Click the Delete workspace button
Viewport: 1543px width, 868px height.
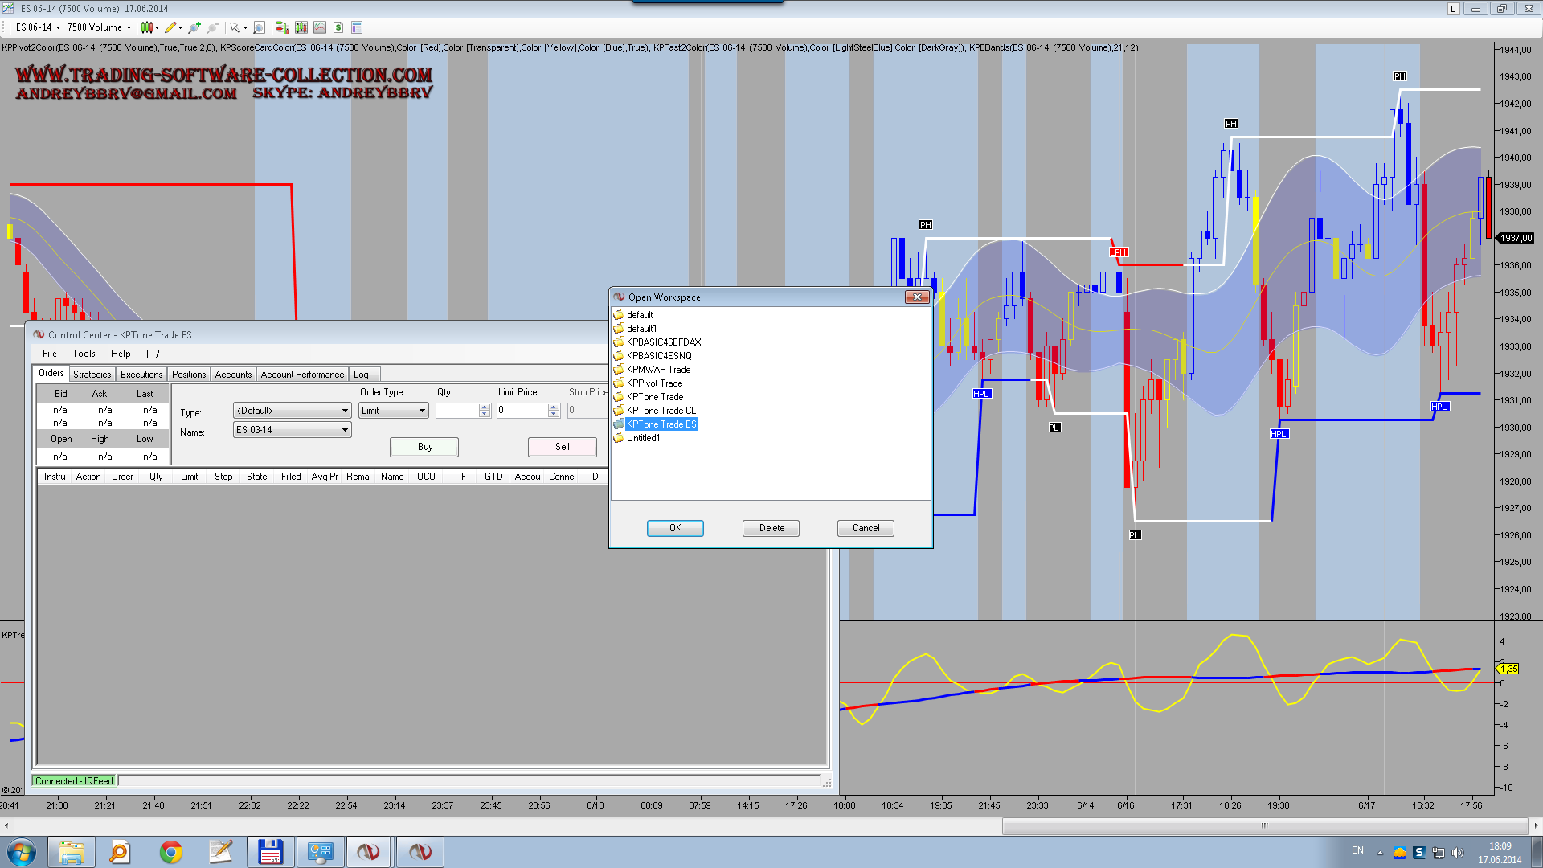(771, 528)
